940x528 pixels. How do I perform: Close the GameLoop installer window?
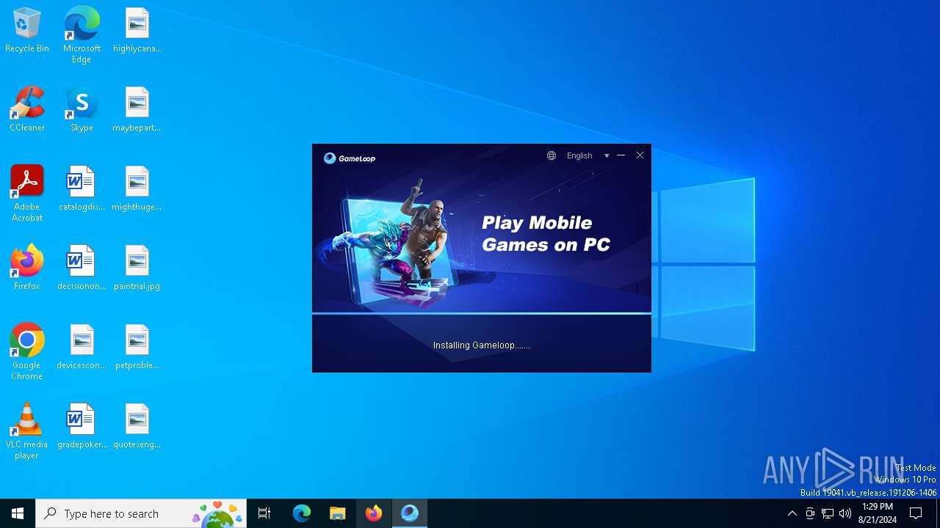[x=640, y=155]
